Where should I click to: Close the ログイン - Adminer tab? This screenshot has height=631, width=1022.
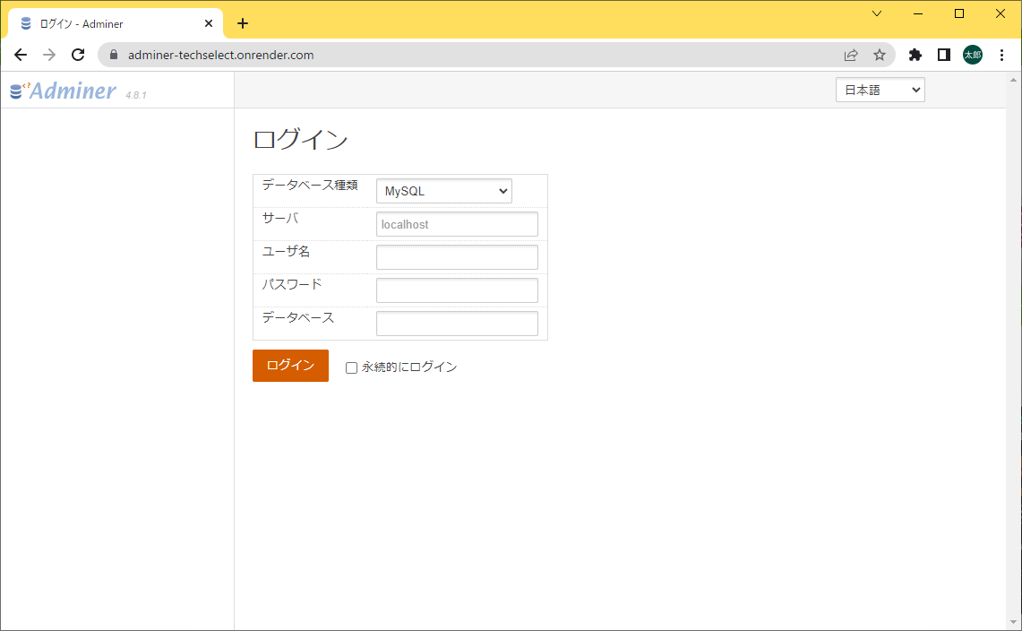coord(209,23)
